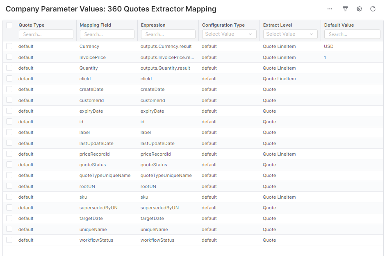
Task: Sort by Mapping Field column header
Action: tap(96, 25)
